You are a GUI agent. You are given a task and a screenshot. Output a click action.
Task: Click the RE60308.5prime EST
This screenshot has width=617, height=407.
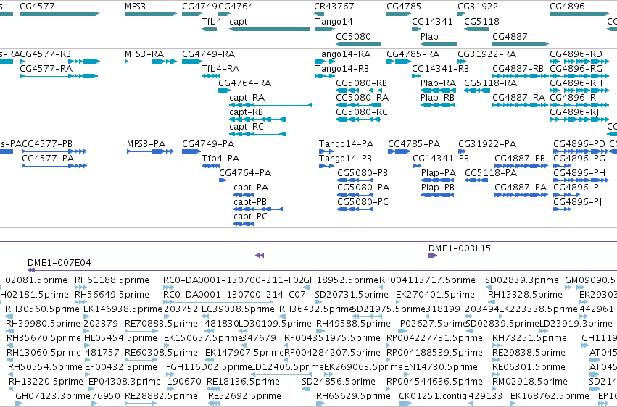pyautogui.click(x=141, y=360)
